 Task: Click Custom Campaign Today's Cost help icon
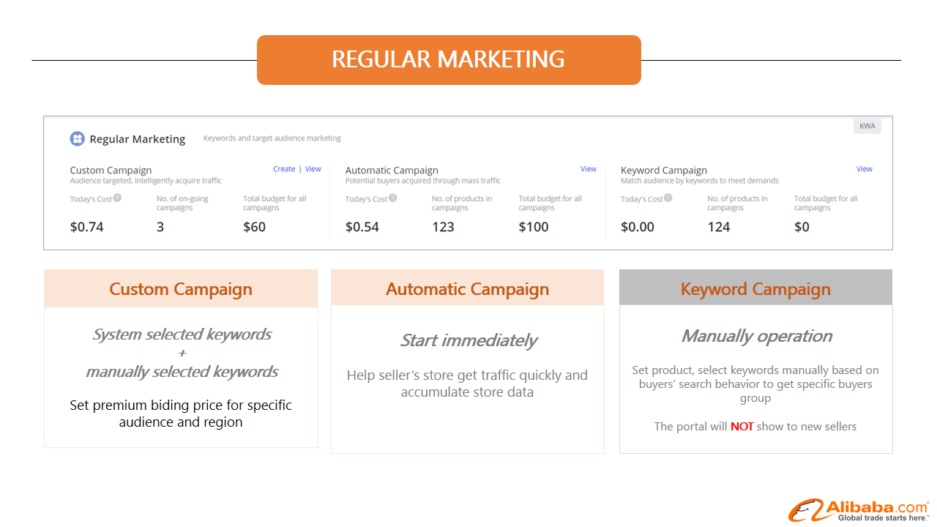click(x=117, y=198)
